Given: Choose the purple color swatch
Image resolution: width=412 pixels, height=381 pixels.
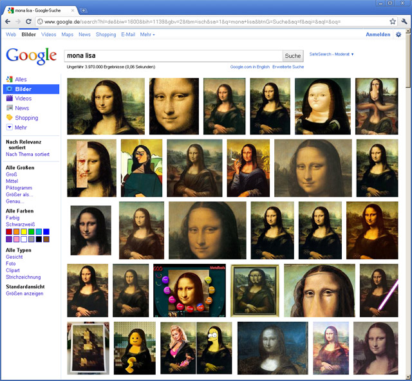Looking at the screenshot, I should click(9, 239).
